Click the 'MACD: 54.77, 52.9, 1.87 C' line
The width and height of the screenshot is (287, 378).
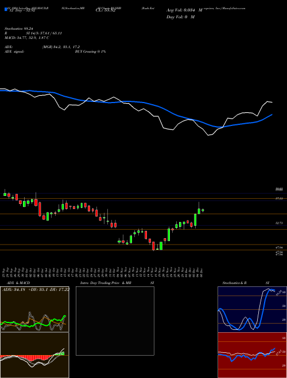(27, 38)
